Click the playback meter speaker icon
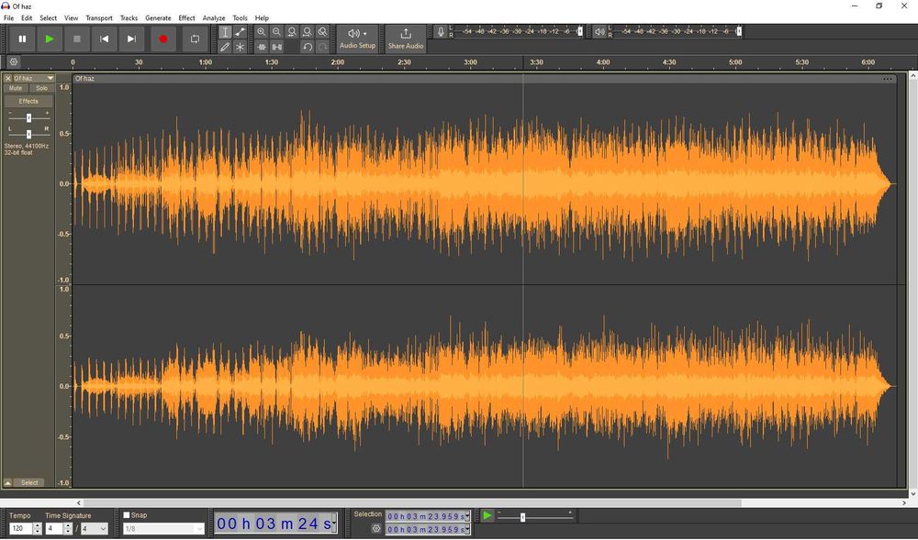The width and height of the screenshot is (918, 540). pyautogui.click(x=599, y=32)
